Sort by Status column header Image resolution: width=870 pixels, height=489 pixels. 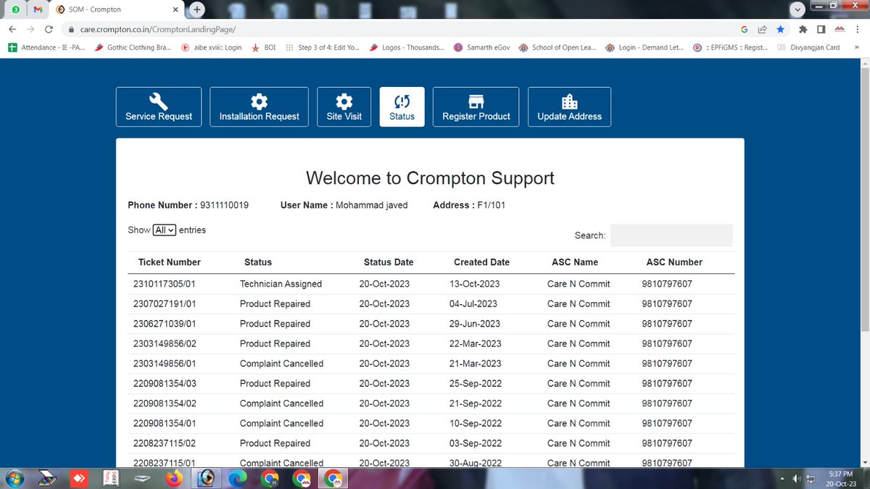(x=258, y=262)
